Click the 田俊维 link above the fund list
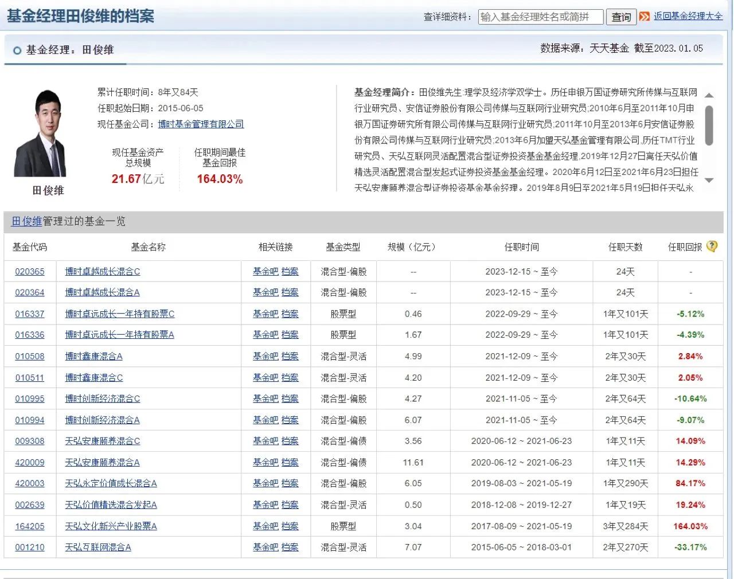The width and height of the screenshot is (734, 579). click(x=26, y=221)
